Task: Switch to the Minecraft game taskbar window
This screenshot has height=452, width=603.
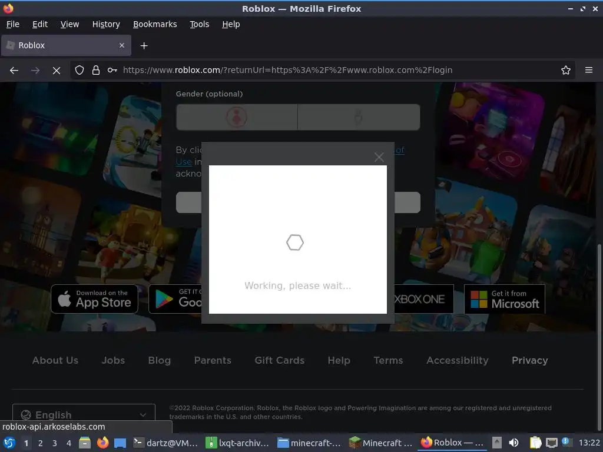Action: click(381, 443)
